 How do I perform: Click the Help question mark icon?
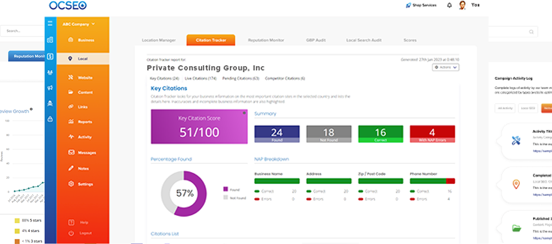click(x=71, y=222)
